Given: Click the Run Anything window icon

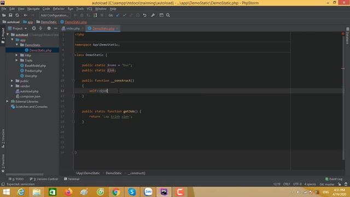Looking at the screenshot, I should [161, 15].
